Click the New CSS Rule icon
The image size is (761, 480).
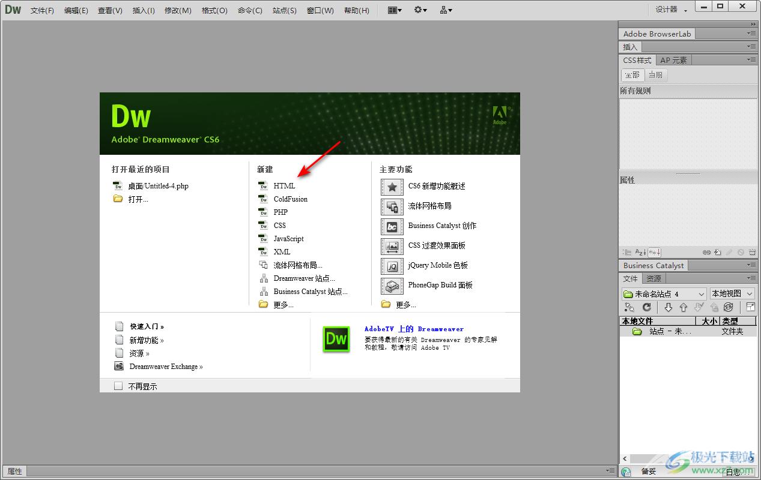[718, 253]
